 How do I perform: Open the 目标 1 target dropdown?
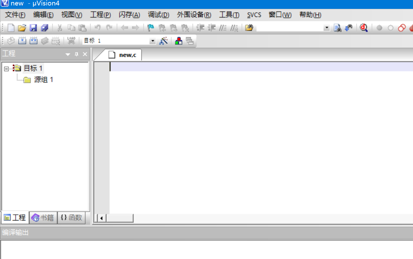pyautogui.click(x=153, y=41)
